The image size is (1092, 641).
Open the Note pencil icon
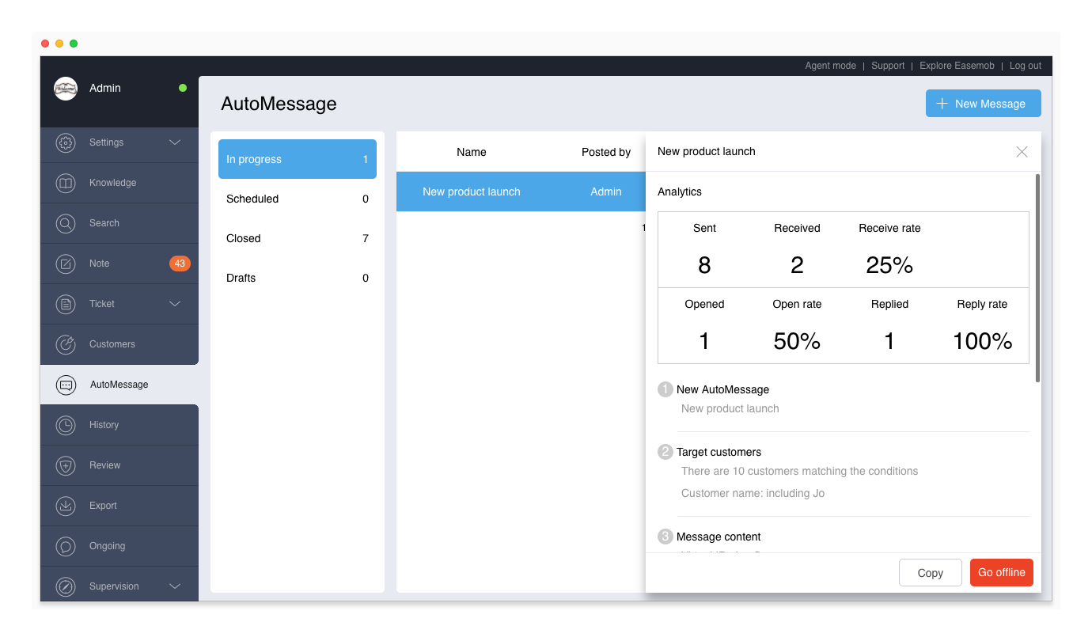[66, 264]
